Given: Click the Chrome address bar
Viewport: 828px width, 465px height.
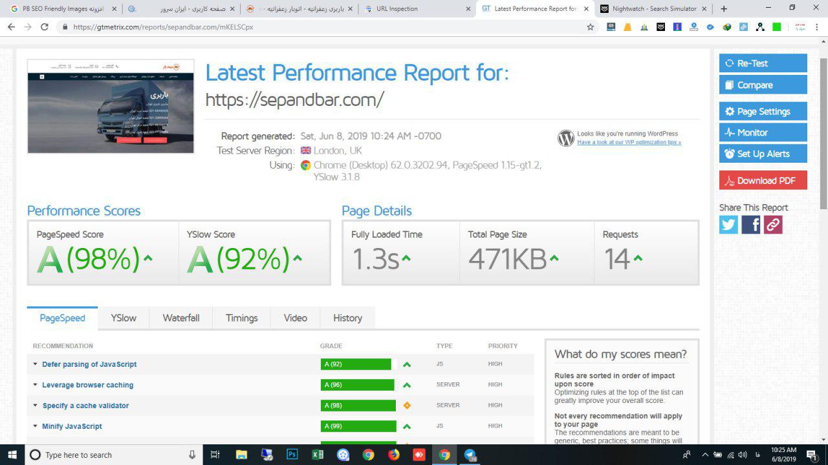Looking at the screenshot, I should 323,27.
